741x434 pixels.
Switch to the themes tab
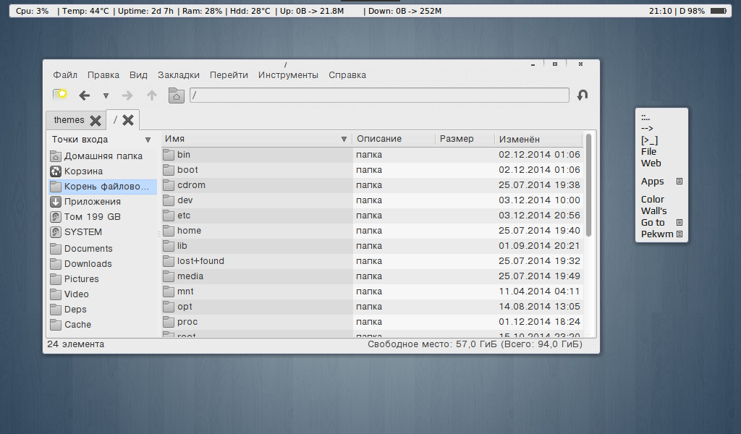tap(69, 120)
